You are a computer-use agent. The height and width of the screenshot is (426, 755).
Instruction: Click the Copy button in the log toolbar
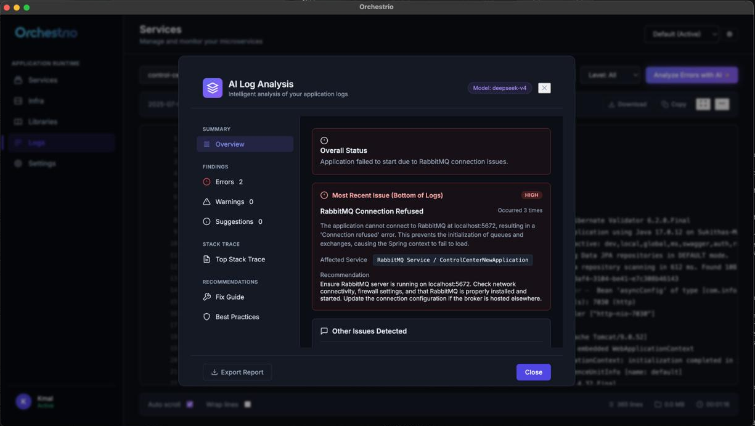(674, 104)
